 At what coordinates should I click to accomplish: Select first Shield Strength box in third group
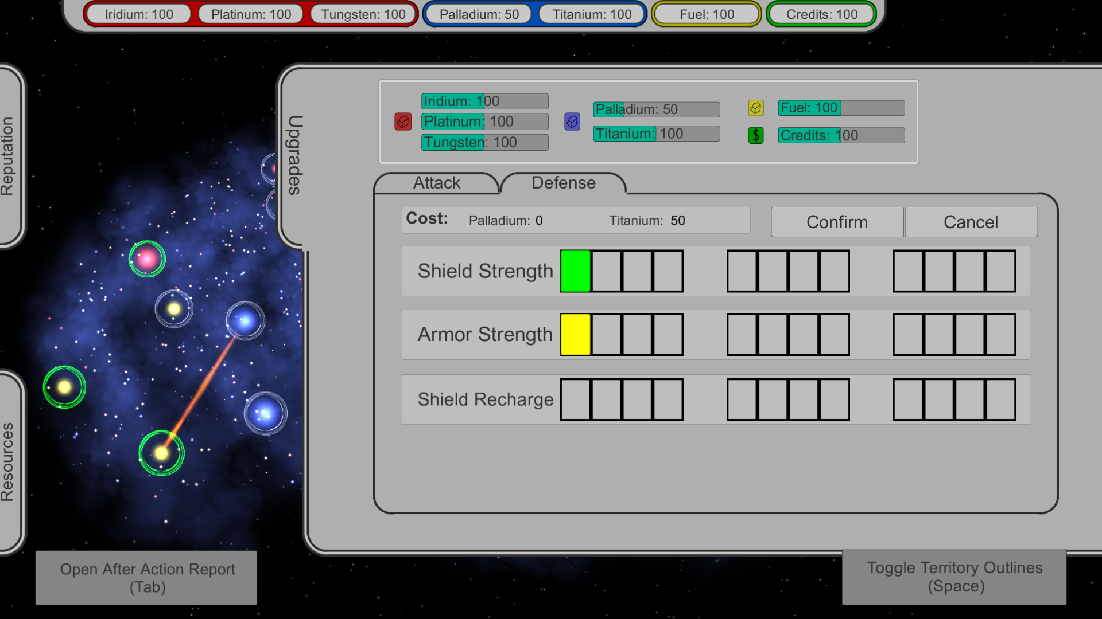tap(908, 271)
